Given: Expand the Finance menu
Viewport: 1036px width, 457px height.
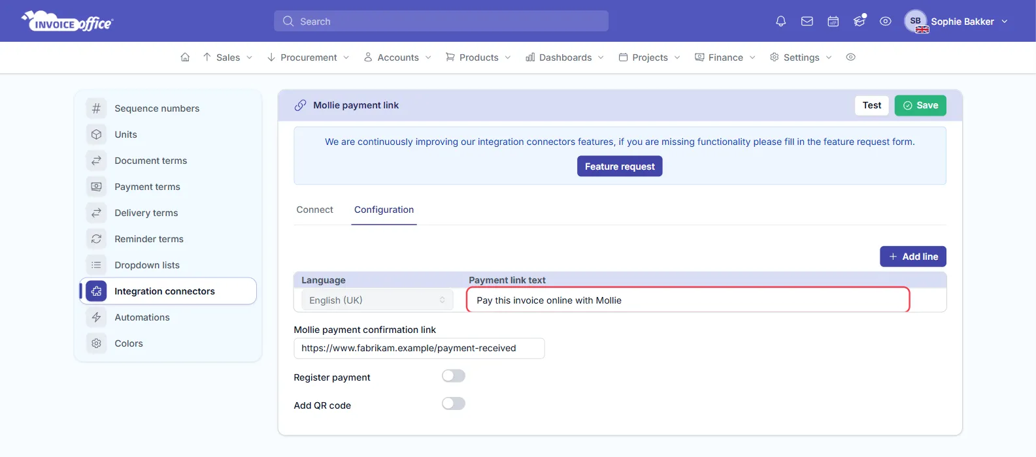Looking at the screenshot, I should pos(726,57).
